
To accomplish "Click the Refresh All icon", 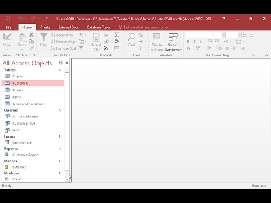I will pos(97,37).
